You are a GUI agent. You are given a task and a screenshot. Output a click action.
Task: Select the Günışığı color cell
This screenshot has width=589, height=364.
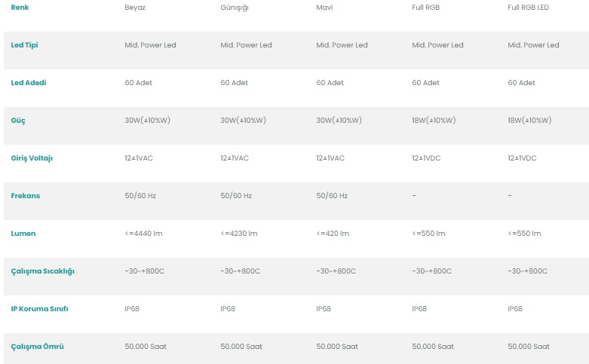(x=235, y=8)
